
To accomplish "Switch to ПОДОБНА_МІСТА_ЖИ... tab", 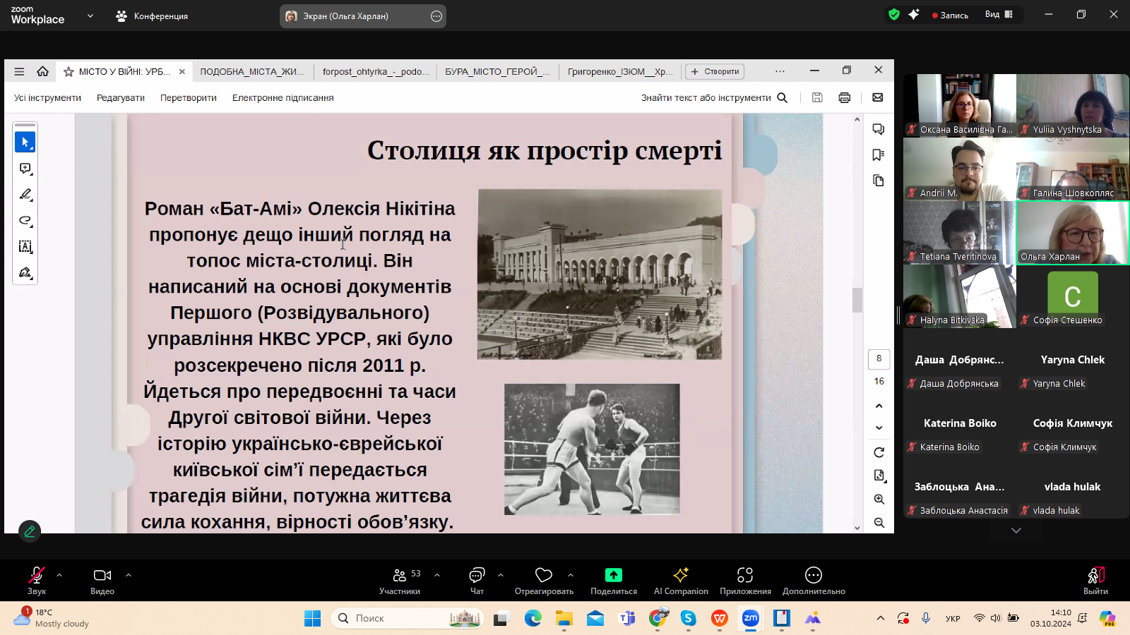I will [x=252, y=71].
